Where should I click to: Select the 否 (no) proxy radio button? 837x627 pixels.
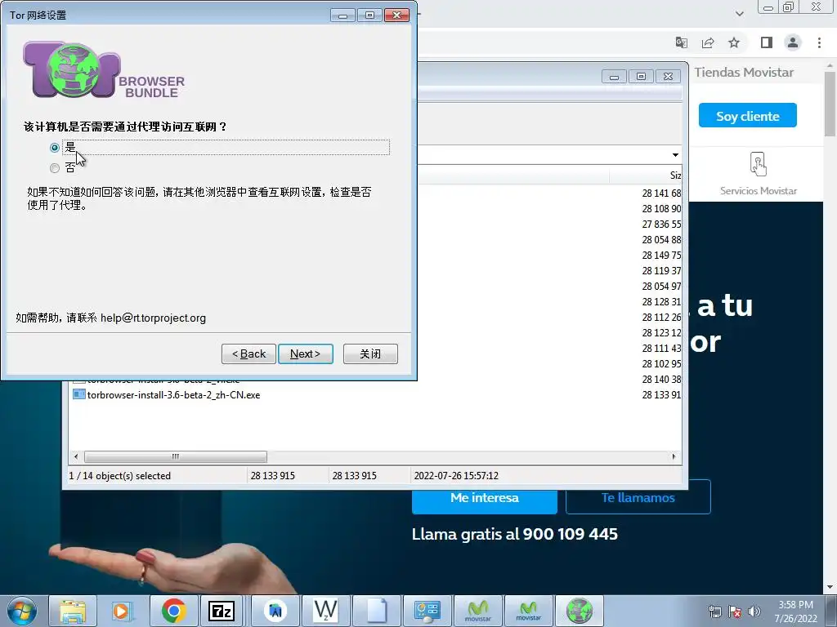click(x=55, y=168)
